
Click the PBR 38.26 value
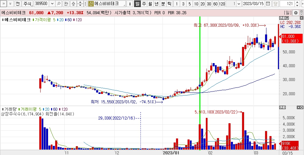(177, 13)
